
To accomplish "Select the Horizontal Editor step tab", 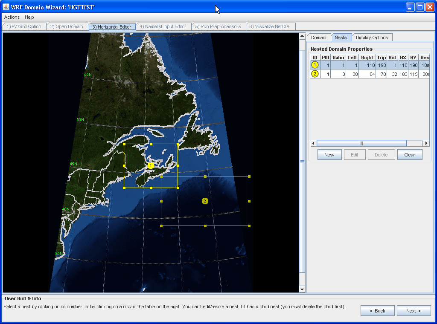I will (112, 26).
